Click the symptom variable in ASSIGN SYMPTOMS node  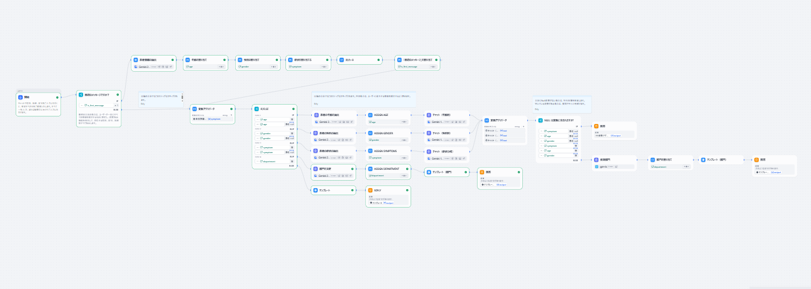(x=376, y=158)
